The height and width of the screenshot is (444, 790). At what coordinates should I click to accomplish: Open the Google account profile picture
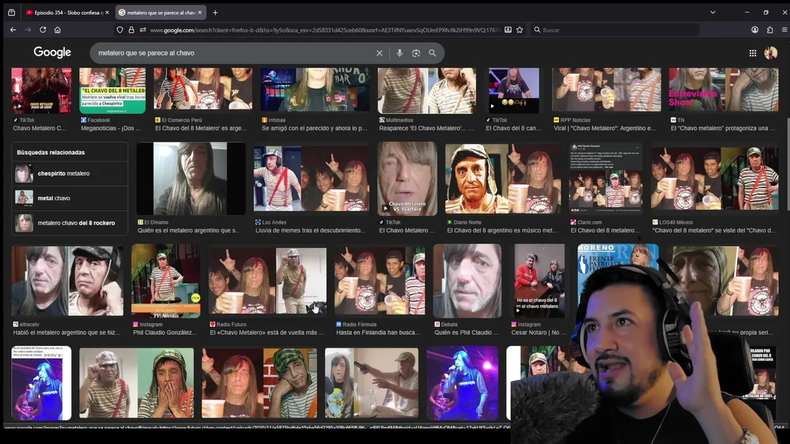(x=771, y=53)
